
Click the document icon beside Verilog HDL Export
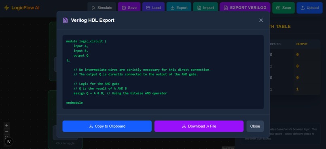tap(65, 20)
